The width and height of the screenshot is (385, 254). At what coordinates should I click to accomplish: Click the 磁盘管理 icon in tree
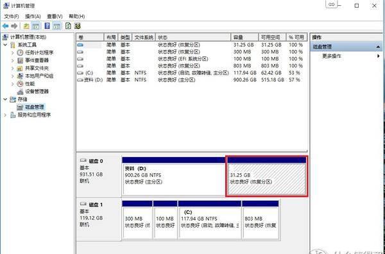[x=20, y=107]
